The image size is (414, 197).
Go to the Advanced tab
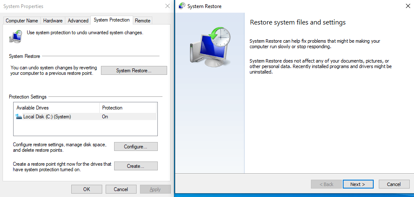click(78, 21)
